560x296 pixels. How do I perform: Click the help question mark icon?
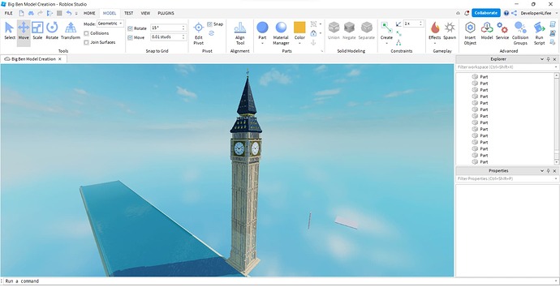point(506,13)
